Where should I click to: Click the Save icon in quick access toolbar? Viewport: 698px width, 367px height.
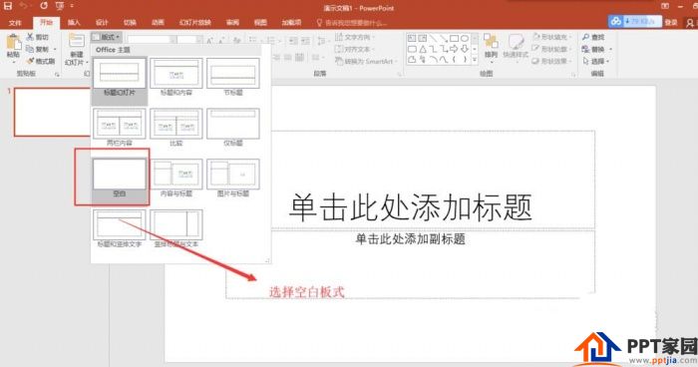tap(8, 6)
